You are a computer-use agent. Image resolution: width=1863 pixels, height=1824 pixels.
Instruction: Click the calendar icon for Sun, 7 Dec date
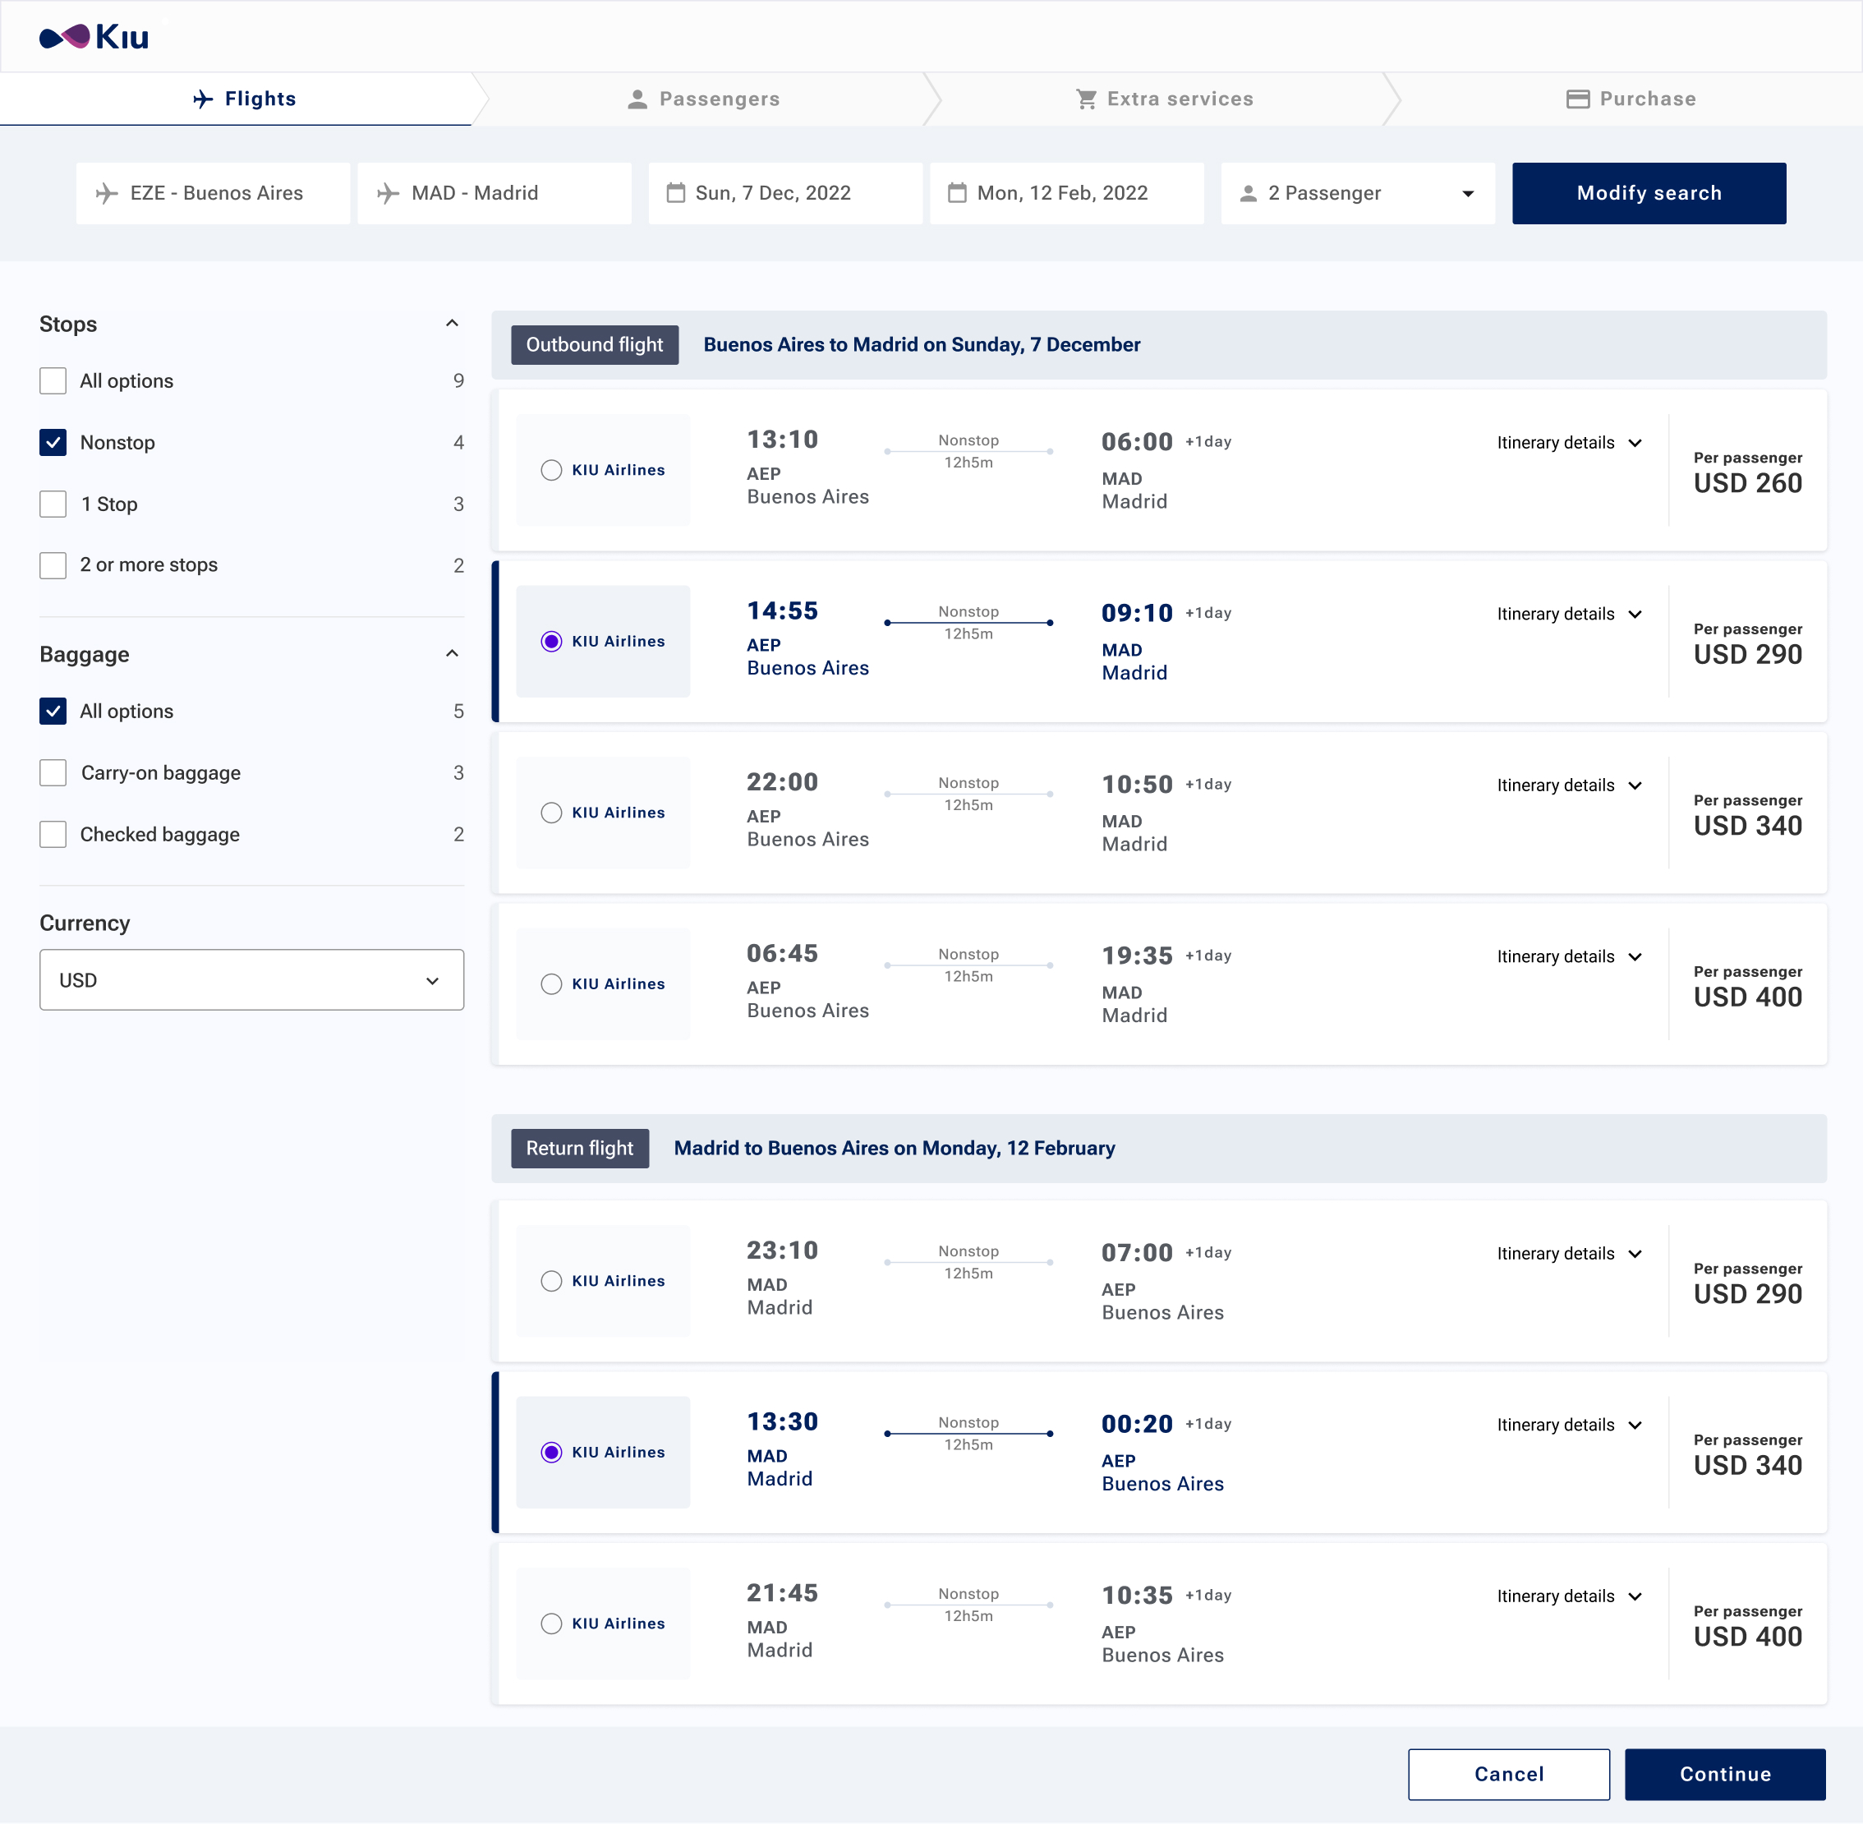(675, 192)
